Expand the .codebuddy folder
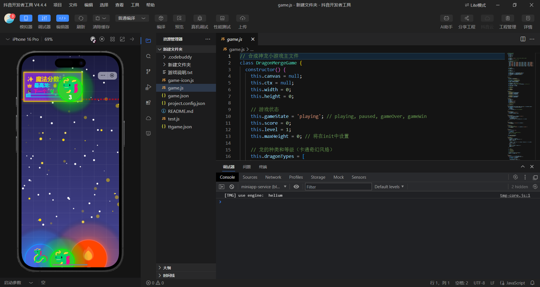540x287 pixels. pyautogui.click(x=180, y=57)
